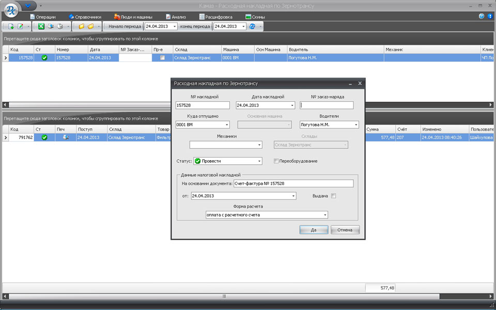Sort the upper table by Машина column
The height and width of the screenshot is (310, 496).
tap(238, 50)
